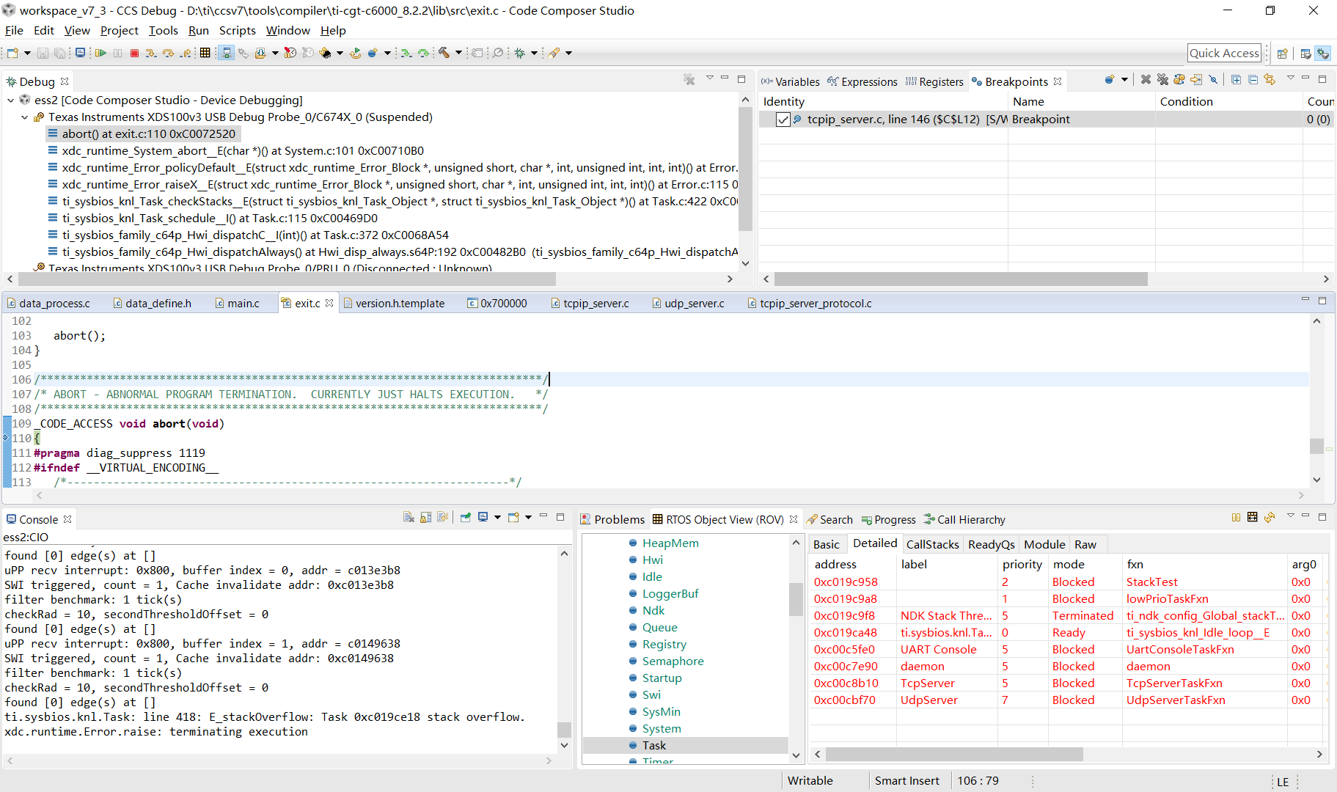
Task: Click the Suspend (pause) debug icon
Action: [x=117, y=53]
